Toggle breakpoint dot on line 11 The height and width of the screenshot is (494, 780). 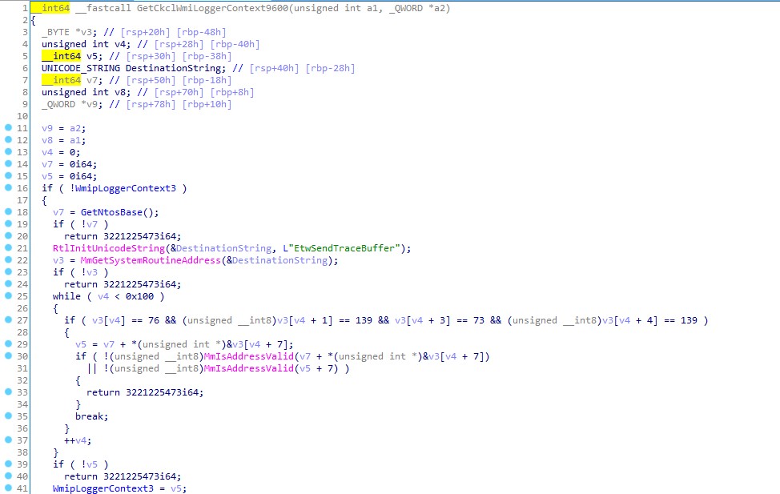point(8,127)
